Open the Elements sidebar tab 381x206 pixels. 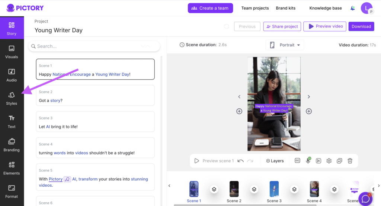pos(12,168)
